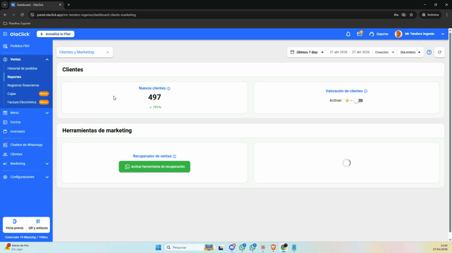
Task: Open the notifications bell
Action: pos(348,34)
